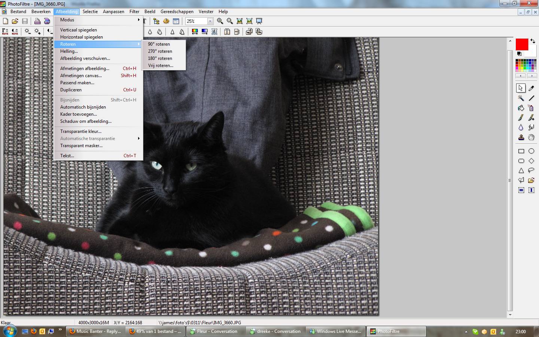
Task: Switch to Music Banter taskbar window
Action: 95,331
